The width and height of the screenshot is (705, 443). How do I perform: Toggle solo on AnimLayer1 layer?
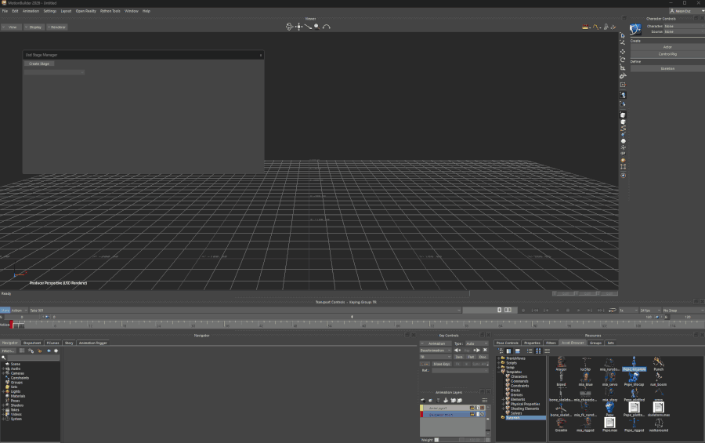(472, 408)
